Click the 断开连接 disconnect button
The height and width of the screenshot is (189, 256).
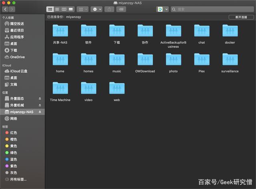[x=241, y=17]
